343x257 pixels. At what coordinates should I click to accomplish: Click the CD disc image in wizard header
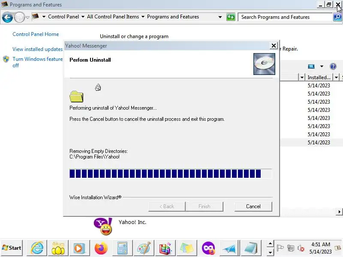click(x=264, y=64)
